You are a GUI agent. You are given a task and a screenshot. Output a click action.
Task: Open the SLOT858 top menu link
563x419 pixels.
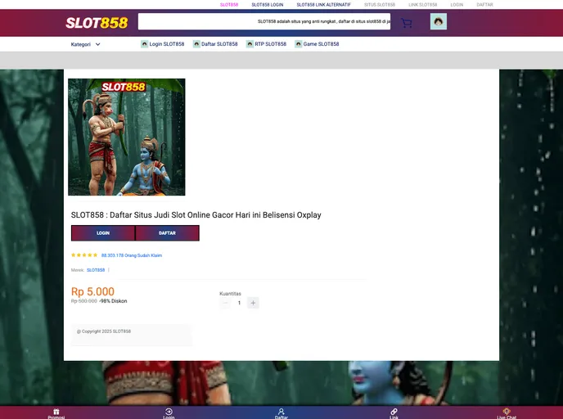click(229, 5)
